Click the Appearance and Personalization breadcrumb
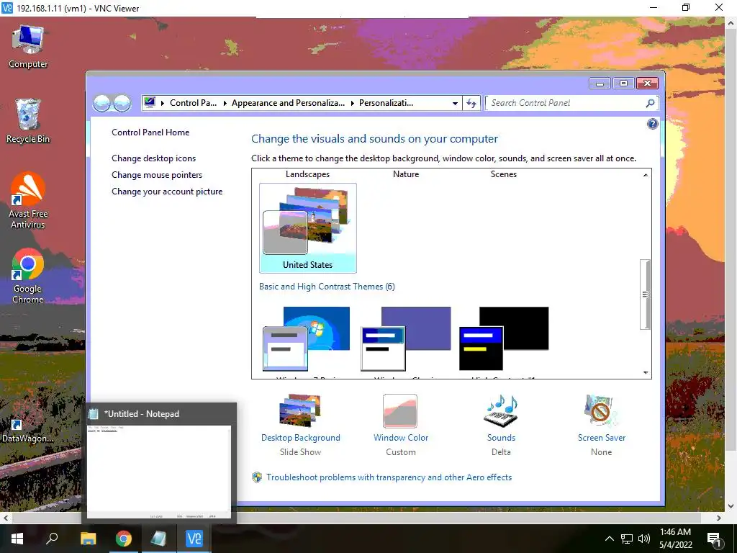 click(x=288, y=103)
